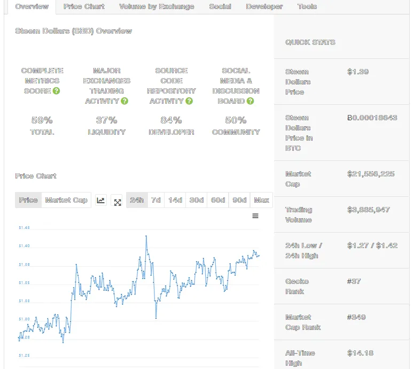Click the 50% COMMUNITY score
The height and width of the screenshot is (369, 413).
coord(236,126)
